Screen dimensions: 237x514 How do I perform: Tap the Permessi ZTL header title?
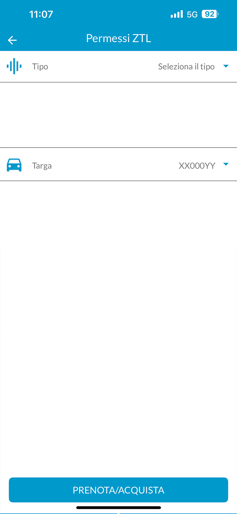point(119,38)
